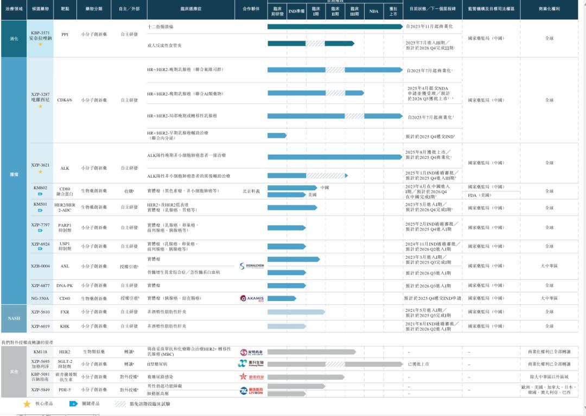This screenshot has width=586, height=416.
Task: Click the 治療領域 column header
Action: point(14,9)
